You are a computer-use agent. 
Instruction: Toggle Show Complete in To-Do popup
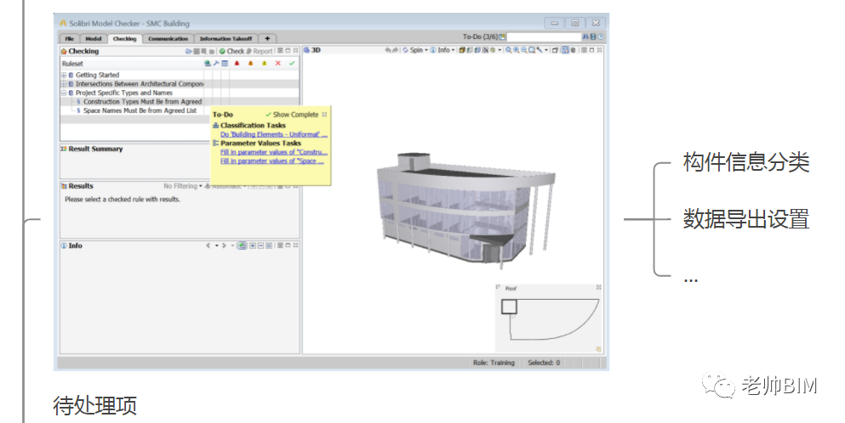pyautogui.click(x=292, y=115)
